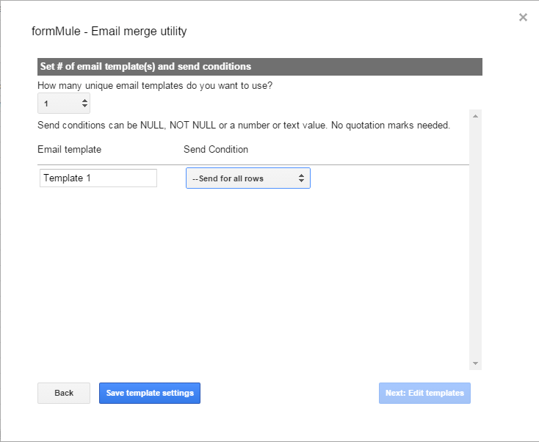539x442 pixels.
Task: Click the unique email templates question text
Action: tap(156, 85)
